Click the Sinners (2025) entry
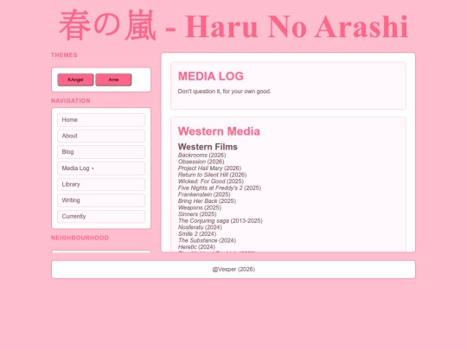 [x=197, y=214]
